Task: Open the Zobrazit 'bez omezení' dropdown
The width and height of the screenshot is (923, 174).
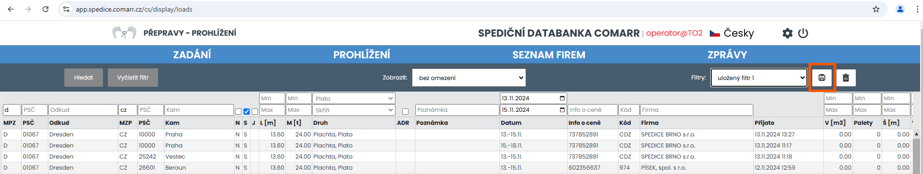Action: pos(469,78)
